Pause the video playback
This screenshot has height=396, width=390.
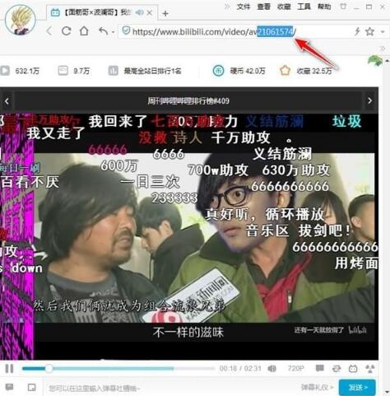coord(9,368)
